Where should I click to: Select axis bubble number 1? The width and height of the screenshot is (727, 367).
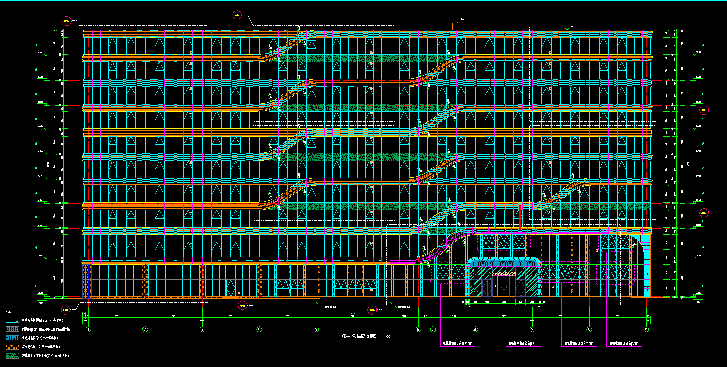[88, 329]
